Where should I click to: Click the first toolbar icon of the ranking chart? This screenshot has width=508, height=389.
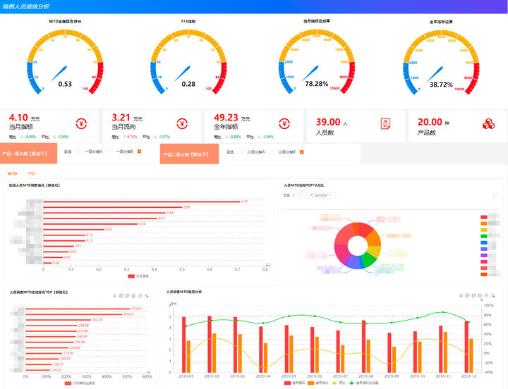click(114, 296)
